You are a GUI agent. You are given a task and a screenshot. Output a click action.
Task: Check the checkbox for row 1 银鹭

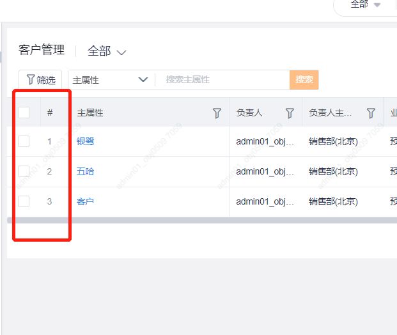click(x=24, y=141)
